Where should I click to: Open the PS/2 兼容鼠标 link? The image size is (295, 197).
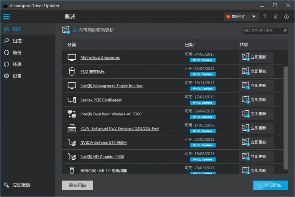click(x=93, y=71)
